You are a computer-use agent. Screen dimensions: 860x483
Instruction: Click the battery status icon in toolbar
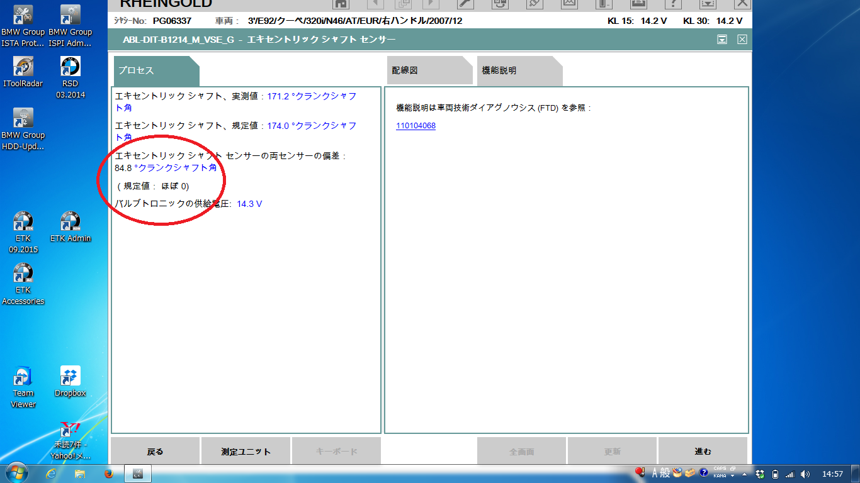click(604, 4)
